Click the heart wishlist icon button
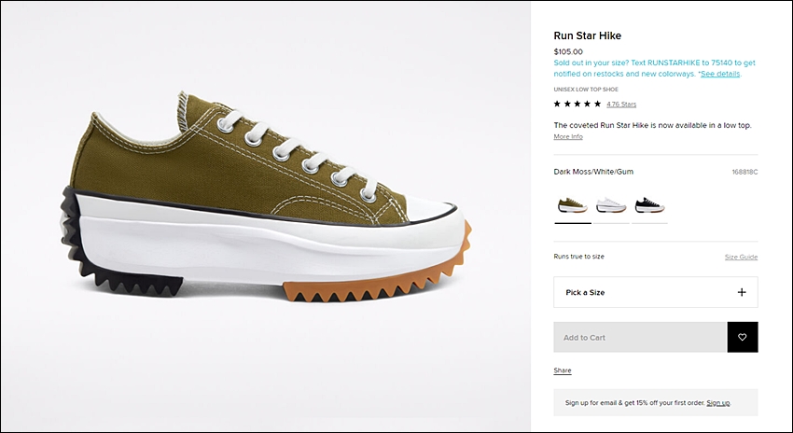The image size is (793, 433). (742, 337)
